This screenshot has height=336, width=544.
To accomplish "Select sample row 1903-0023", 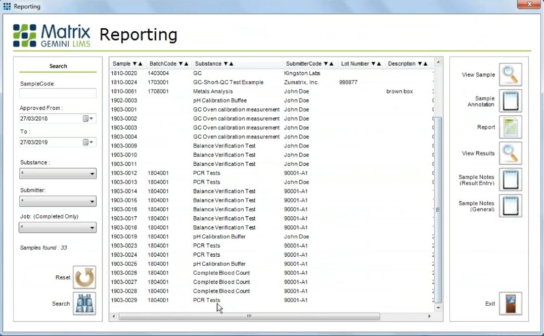I will pyautogui.click(x=271, y=246).
